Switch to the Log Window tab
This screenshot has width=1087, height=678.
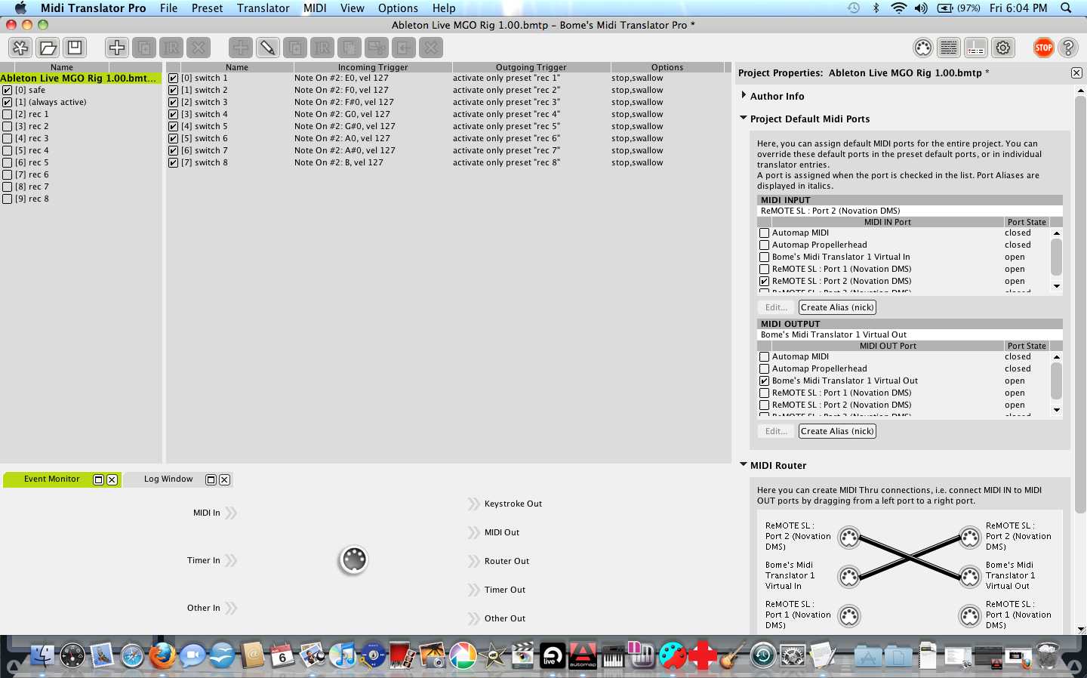coord(168,479)
